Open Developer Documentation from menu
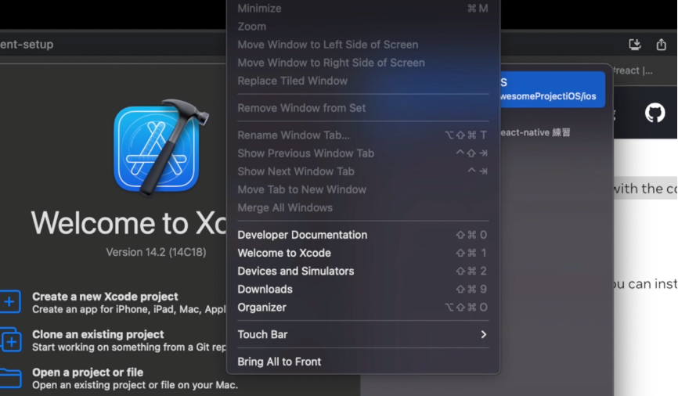 coord(363,235)
